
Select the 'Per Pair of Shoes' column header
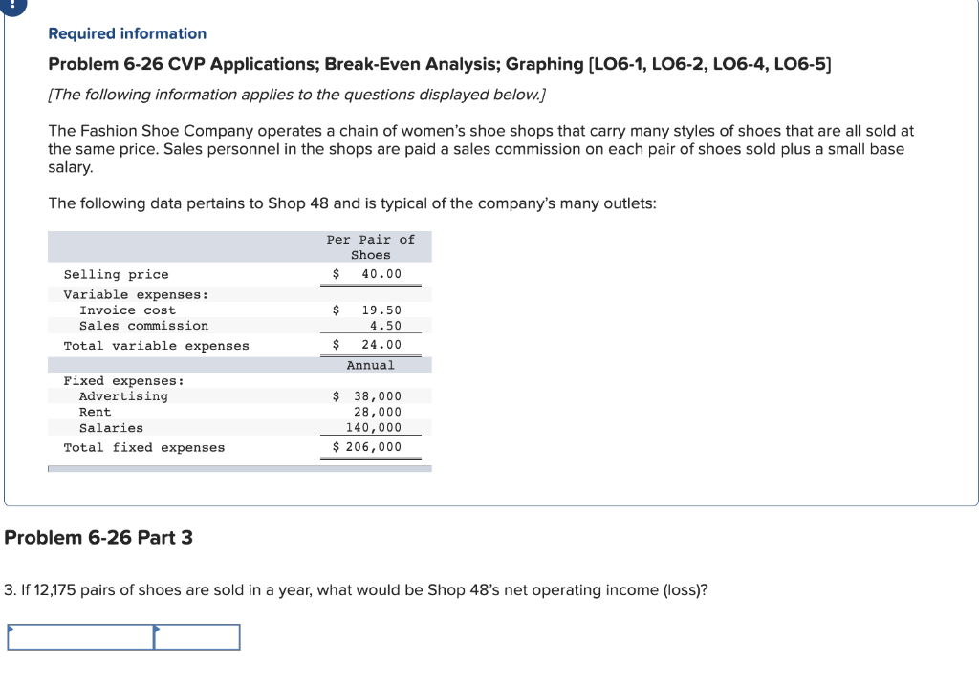pyautogui.click(x=373, y=246)
